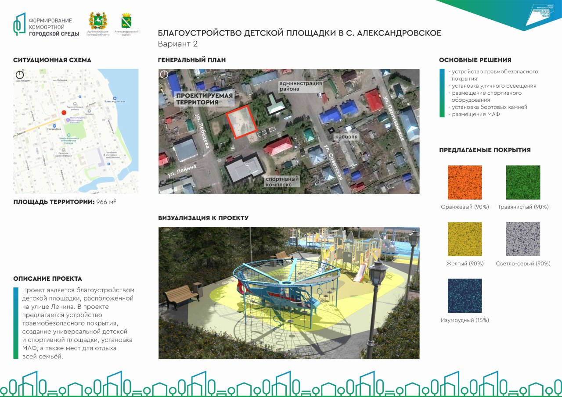Screen dimensions: 562x397
Task: Click the Comfortable Urban Environment program logo
Action: 19,24
